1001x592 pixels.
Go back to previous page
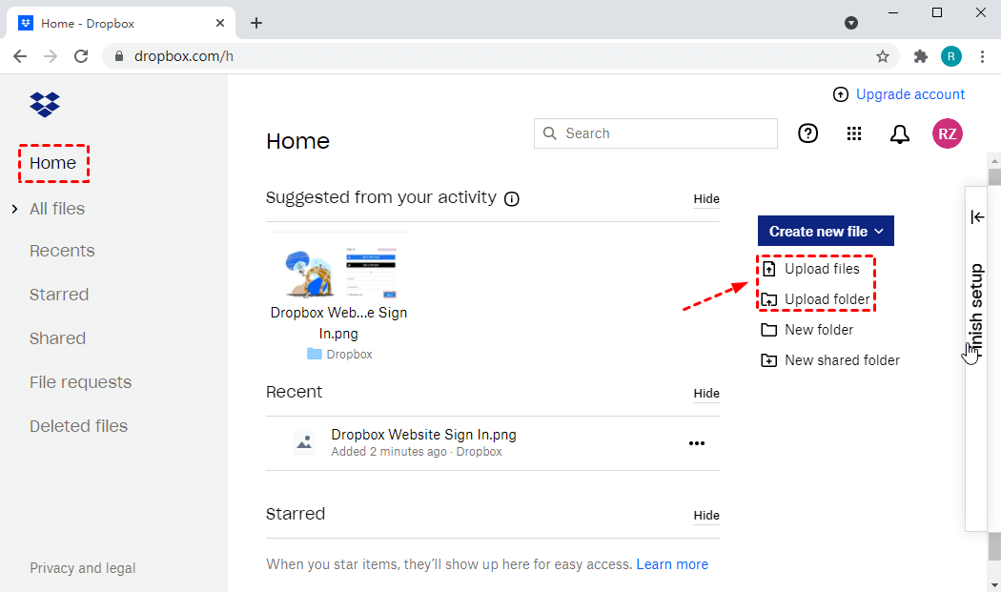pos(20,56)
